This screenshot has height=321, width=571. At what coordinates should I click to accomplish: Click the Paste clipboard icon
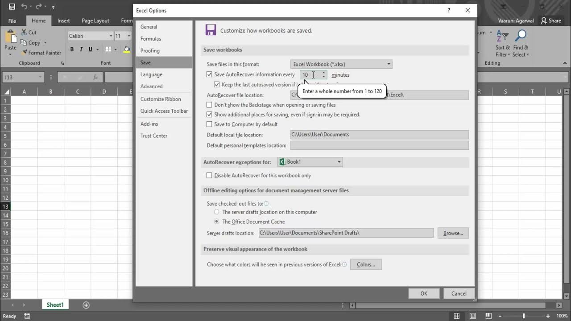[10, 37]
